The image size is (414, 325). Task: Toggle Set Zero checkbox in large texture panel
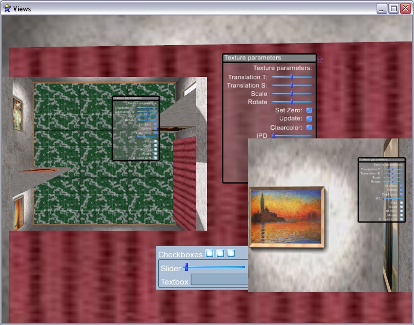click(309, 110)
